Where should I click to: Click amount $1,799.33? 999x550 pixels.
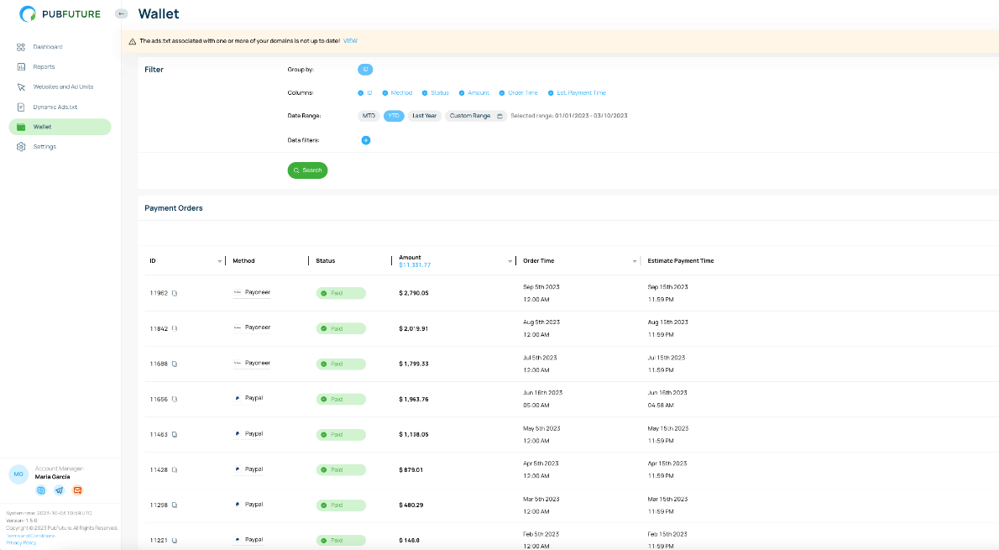(x=414, y=364)
